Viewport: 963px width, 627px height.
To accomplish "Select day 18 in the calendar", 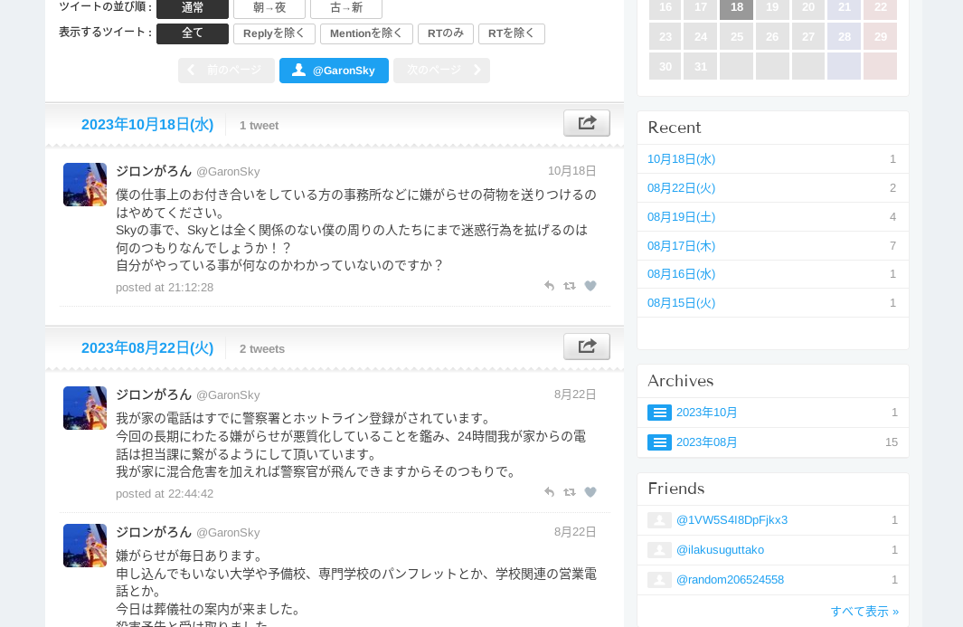I will point(736,8).
